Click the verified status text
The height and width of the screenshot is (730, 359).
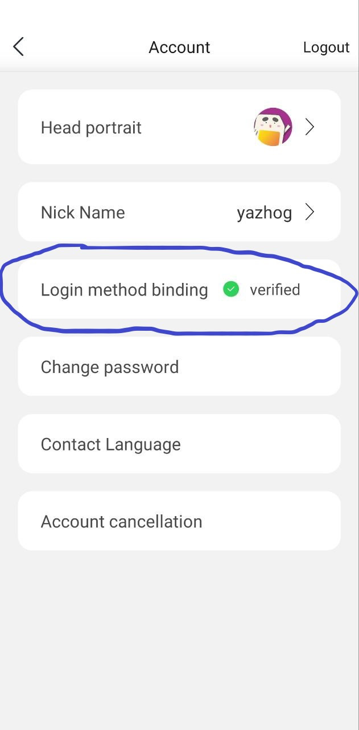(x=275, y=290)
